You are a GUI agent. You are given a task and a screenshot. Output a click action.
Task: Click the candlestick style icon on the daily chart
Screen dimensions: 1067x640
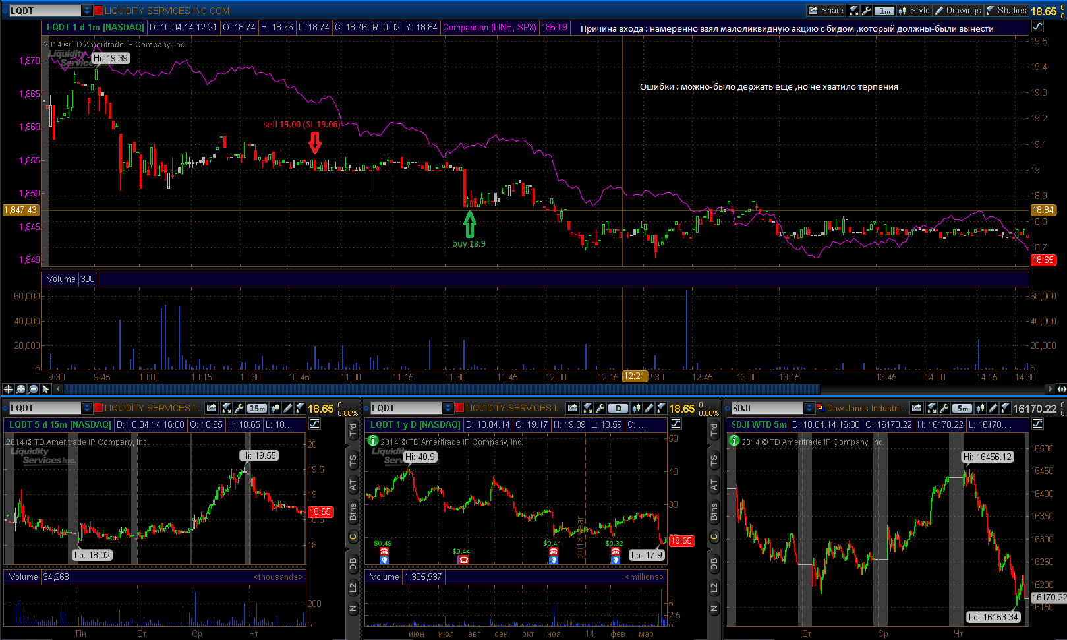coord(636,408)
